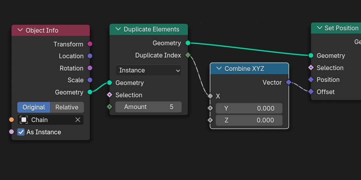Click Duplicate Elements Geometry output socket
The height and width of the screenshot is (180, 361).
point(188,43)
